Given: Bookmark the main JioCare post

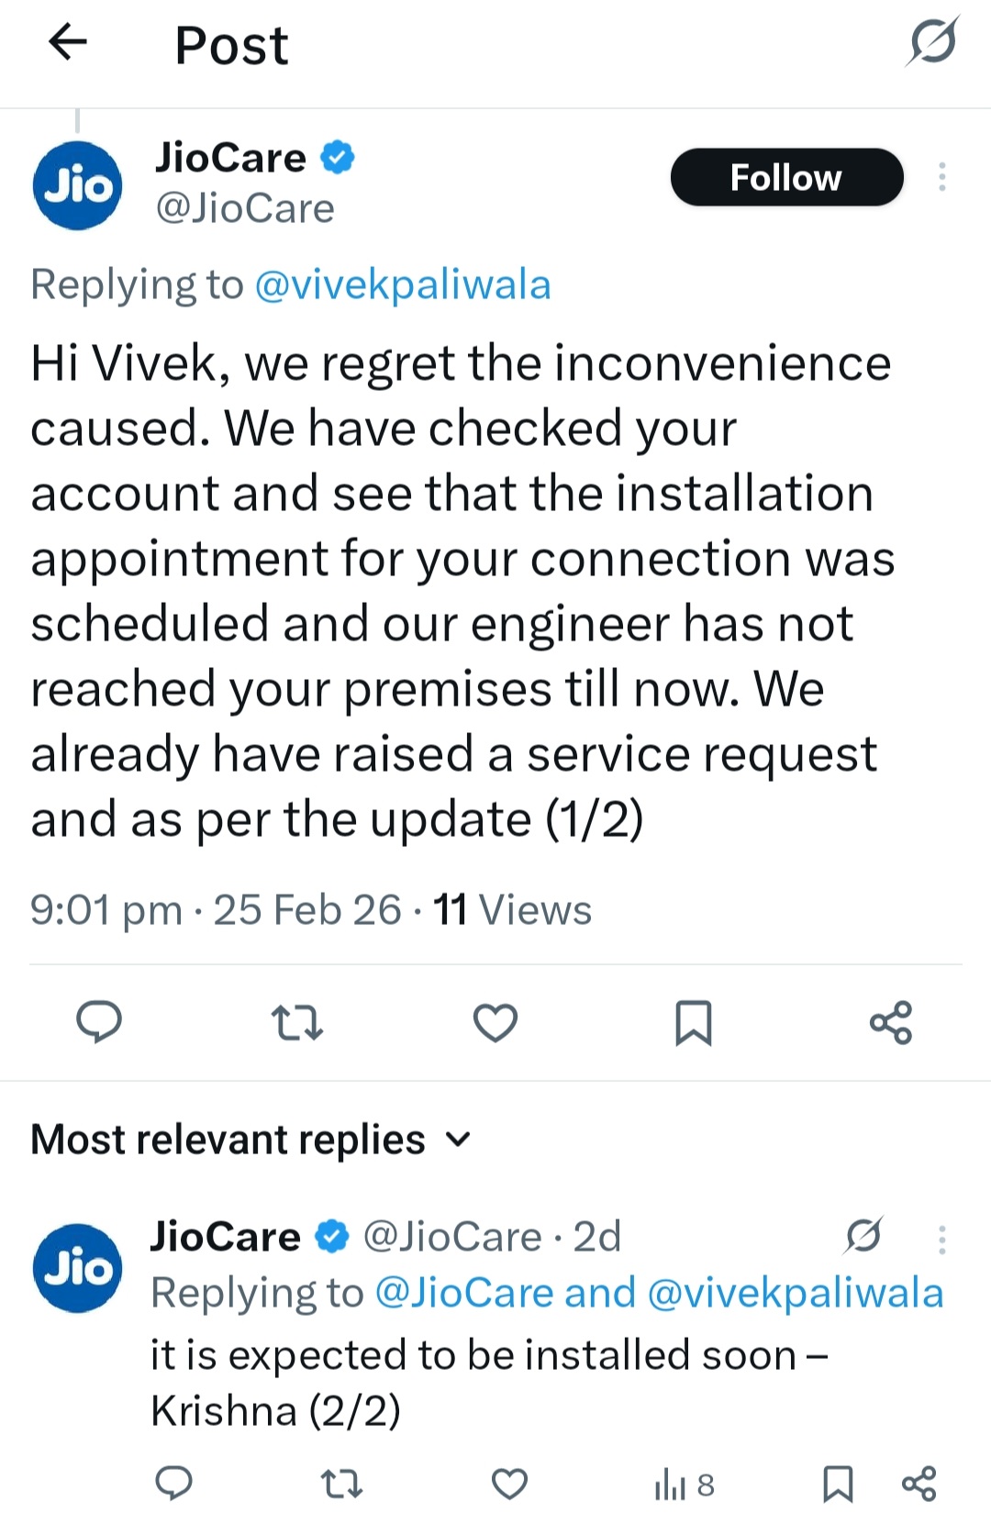Looking at the screenshot, I should pos(694,1022).
